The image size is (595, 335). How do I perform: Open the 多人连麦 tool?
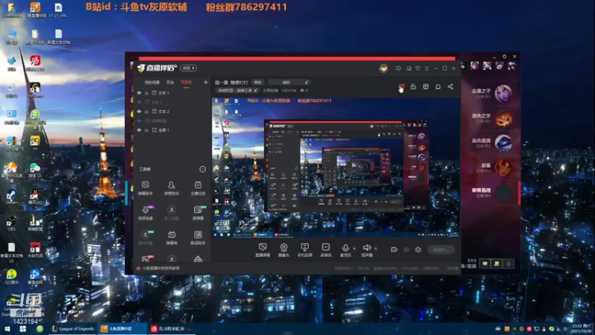[x=172, y=213]
